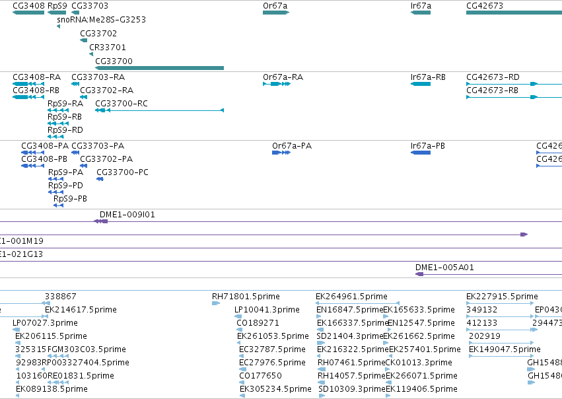
Task: Click the Or67a gene glyph
Action: pos(276,13)
